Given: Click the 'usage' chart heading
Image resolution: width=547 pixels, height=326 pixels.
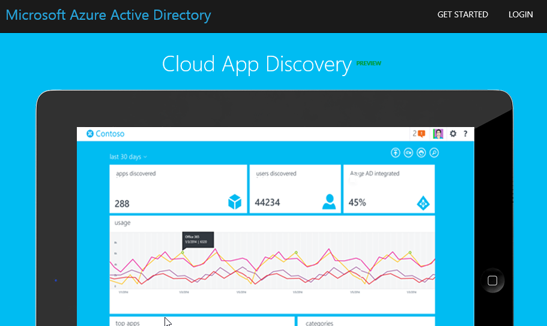Looking at the screenshot, I should coord(122,222).
